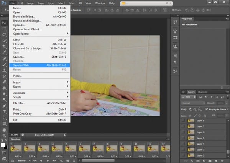Image resolution: width=230 pixels, height=163 pixels.
Task: Select frame 6 thumbnail in Timeline
Action: (85, 148)
